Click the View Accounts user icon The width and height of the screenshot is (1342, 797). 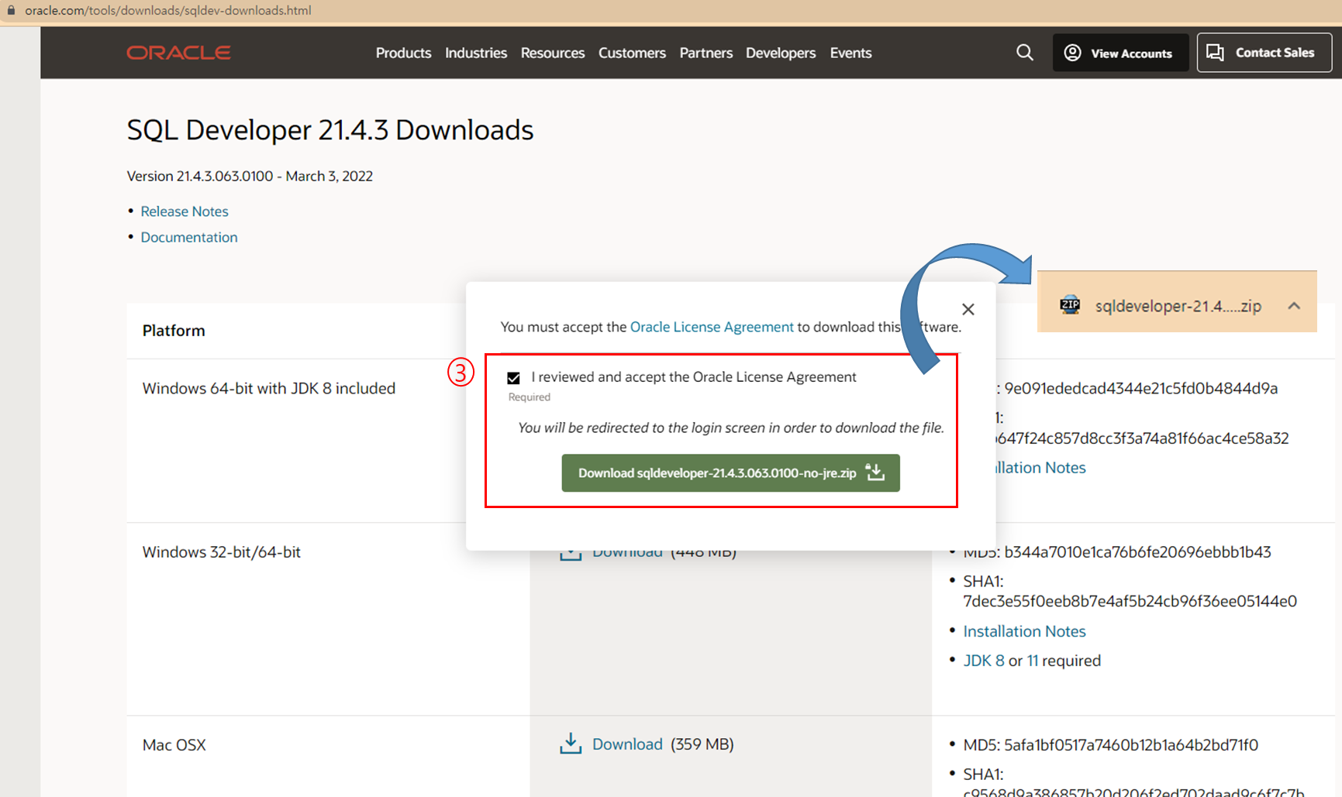click(x=1072, y=53)
